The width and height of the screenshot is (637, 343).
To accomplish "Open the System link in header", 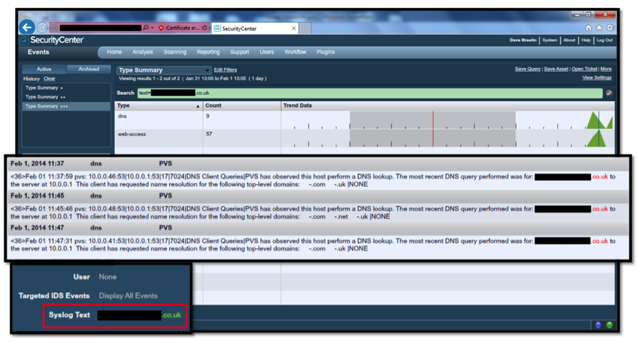I will click(550, 40).
